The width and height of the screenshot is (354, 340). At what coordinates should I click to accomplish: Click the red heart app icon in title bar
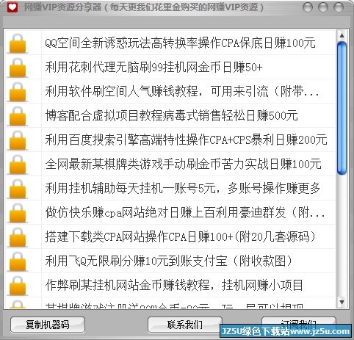12,7
